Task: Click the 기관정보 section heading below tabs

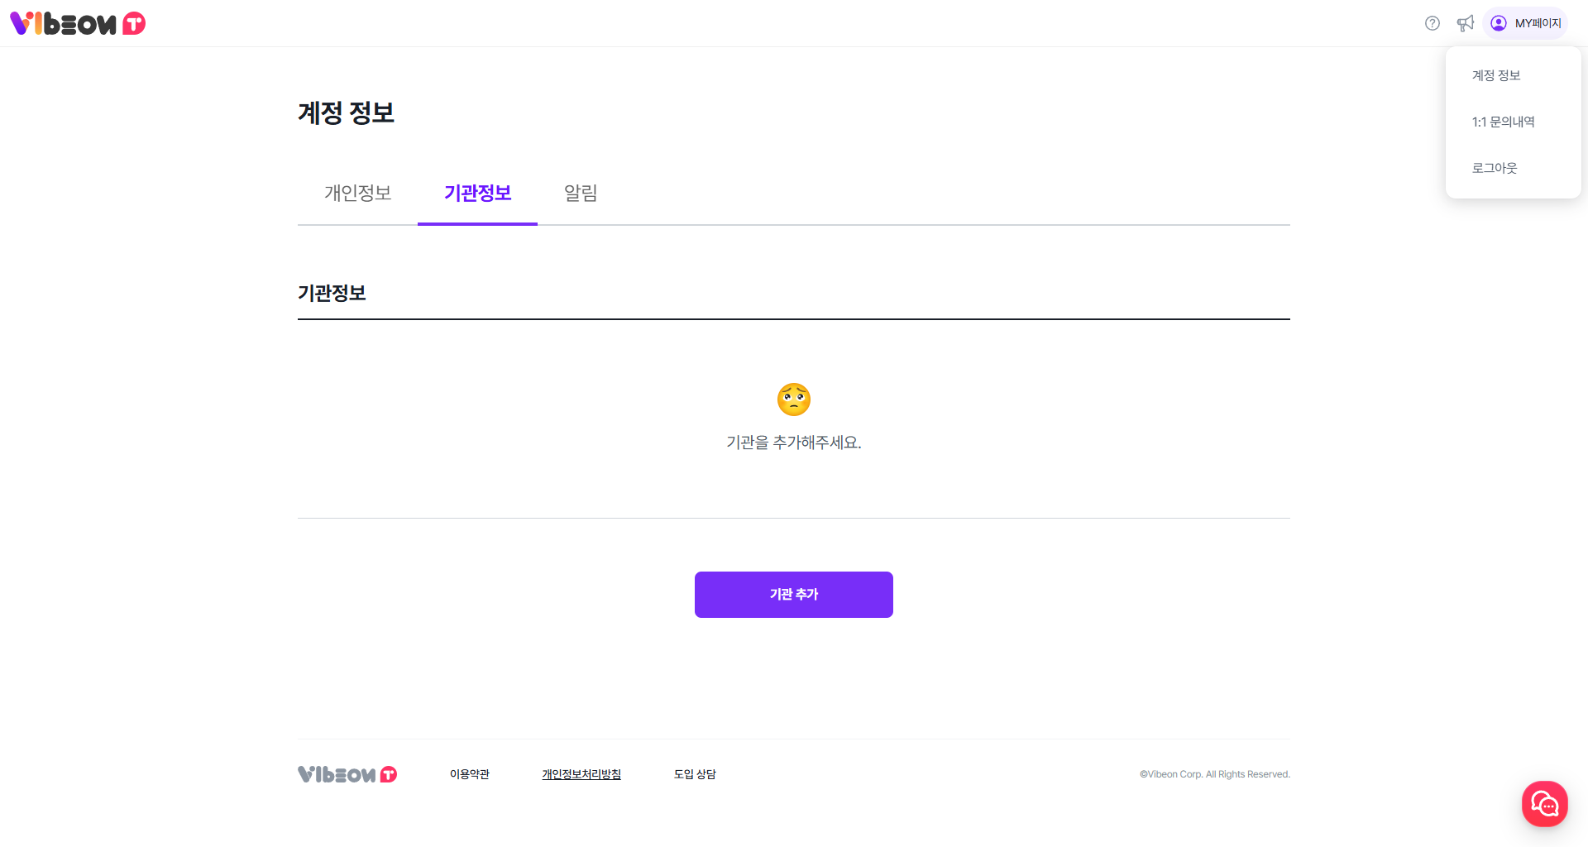Action: [x=332, y=293]
